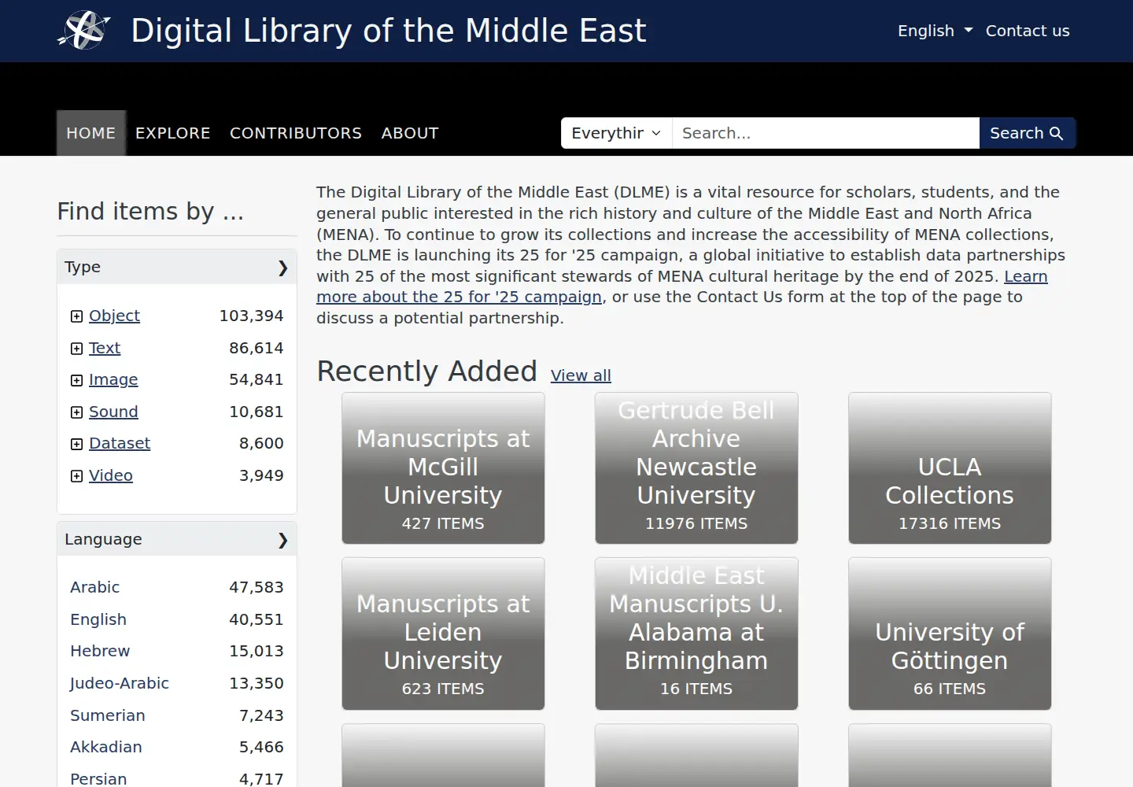This screenshot has width=1133, height=787.
Task: Click the DLME logo icon
Action: (x=83, y=31)
